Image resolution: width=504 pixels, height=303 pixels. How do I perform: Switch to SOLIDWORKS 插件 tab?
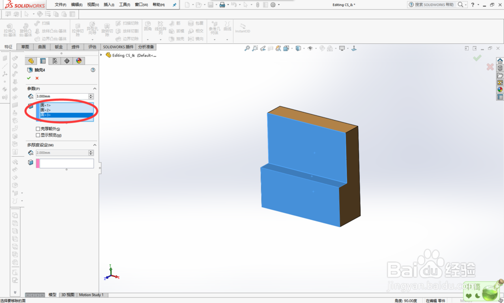click(118, 47)
